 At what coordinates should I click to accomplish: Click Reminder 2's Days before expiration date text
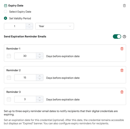pyautogui.click(x=63, y=78)
